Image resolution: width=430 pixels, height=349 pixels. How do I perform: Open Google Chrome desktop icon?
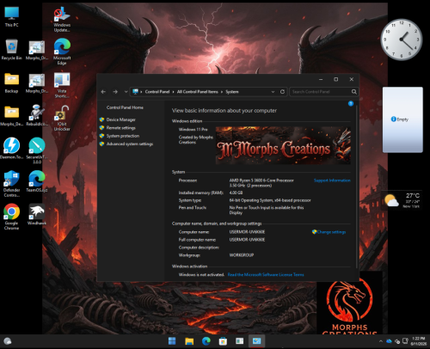click(x=11, y=217)
